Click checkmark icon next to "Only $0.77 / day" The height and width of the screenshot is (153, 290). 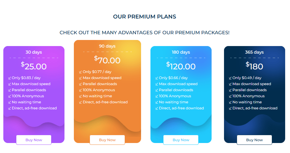tap(81, 72)
